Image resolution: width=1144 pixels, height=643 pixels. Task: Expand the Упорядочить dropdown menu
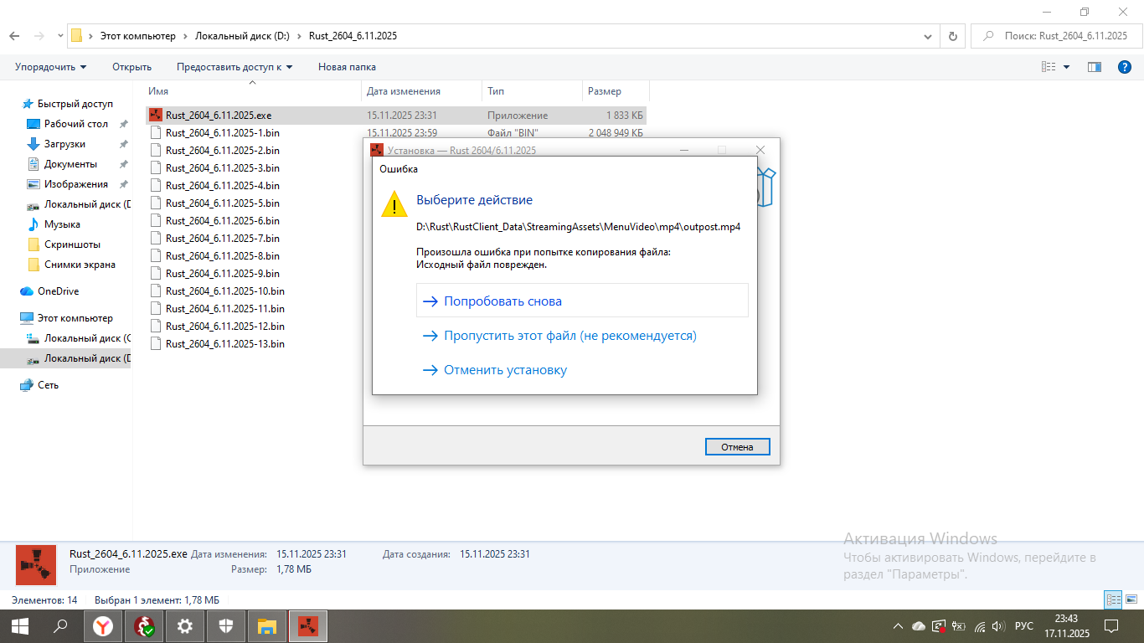pyautogui.click(x=50, y=67)
